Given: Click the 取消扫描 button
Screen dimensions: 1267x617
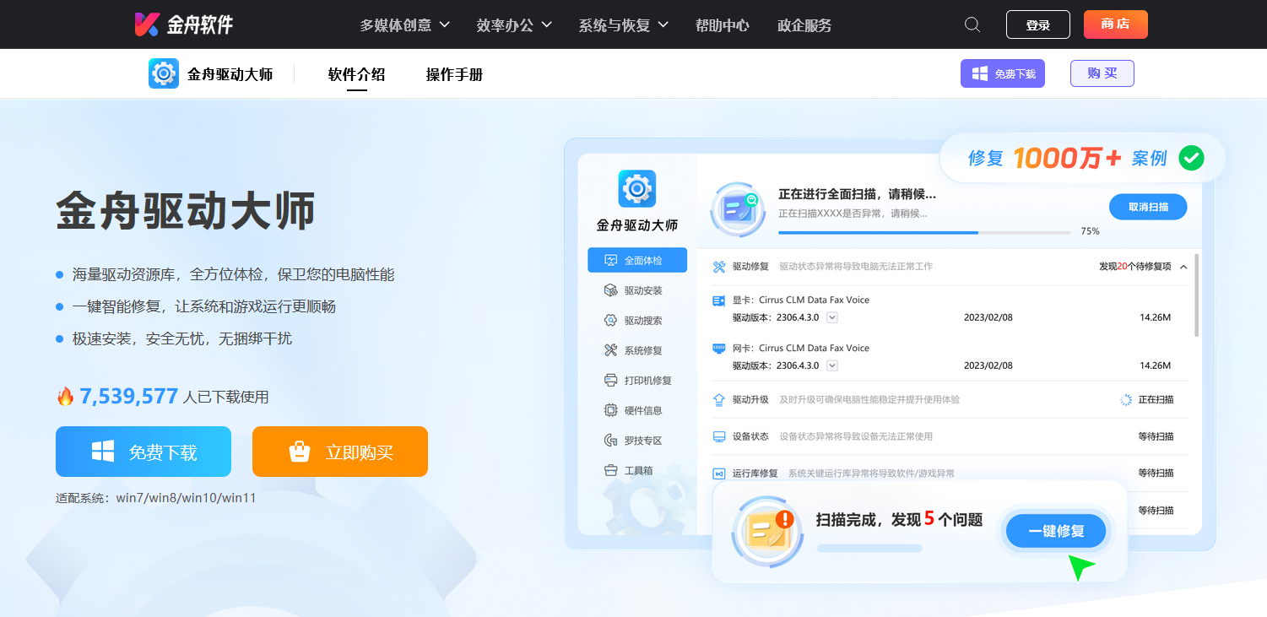Looking at the screenshot, I should (x=1148, y=207).
